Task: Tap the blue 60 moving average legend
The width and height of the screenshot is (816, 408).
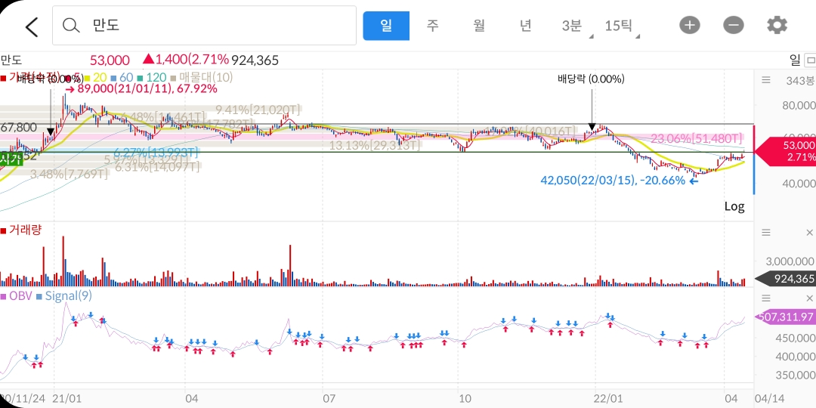Action: click(122, 78)
